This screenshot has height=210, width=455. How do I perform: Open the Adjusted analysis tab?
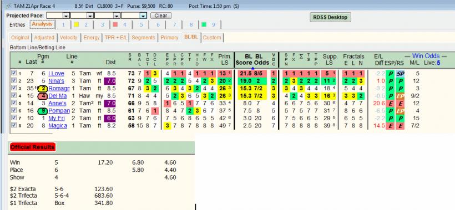(x=44, y=38)
